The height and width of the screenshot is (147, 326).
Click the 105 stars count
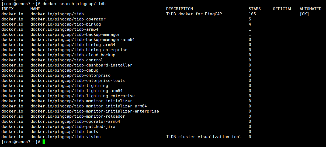point(252,14)
